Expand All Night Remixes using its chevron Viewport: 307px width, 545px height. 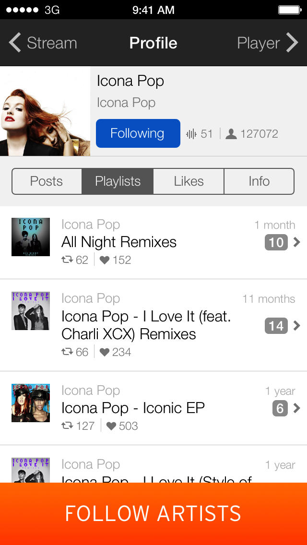(297, 242)
